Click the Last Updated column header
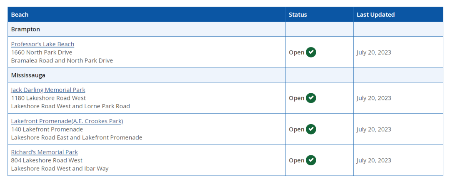 [376, 15]
